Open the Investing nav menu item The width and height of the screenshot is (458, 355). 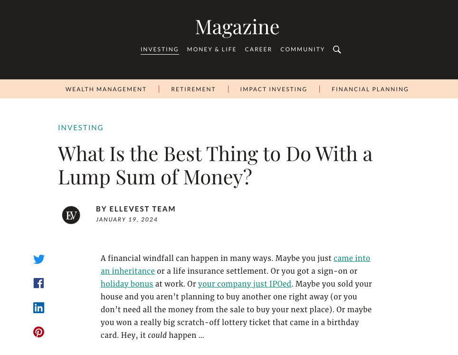[160, 49]
